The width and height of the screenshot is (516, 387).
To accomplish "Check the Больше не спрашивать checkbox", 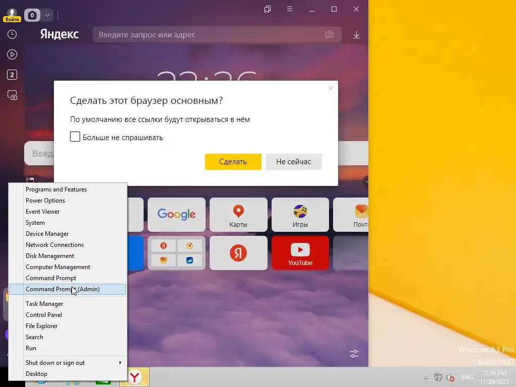I will pyautogui.click(x=75, y=137).
